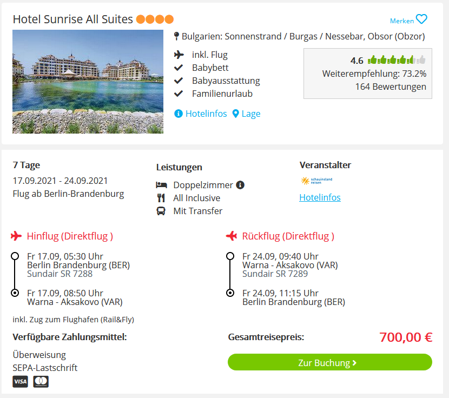Click the thumbs-up rating icons
Screen dimensions: 449x398
(397, 60)
